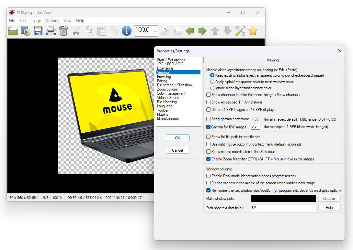353x250 pixels.
Task: Open the Edit menu
Action: pyautogui.click(x=23, y=20)
